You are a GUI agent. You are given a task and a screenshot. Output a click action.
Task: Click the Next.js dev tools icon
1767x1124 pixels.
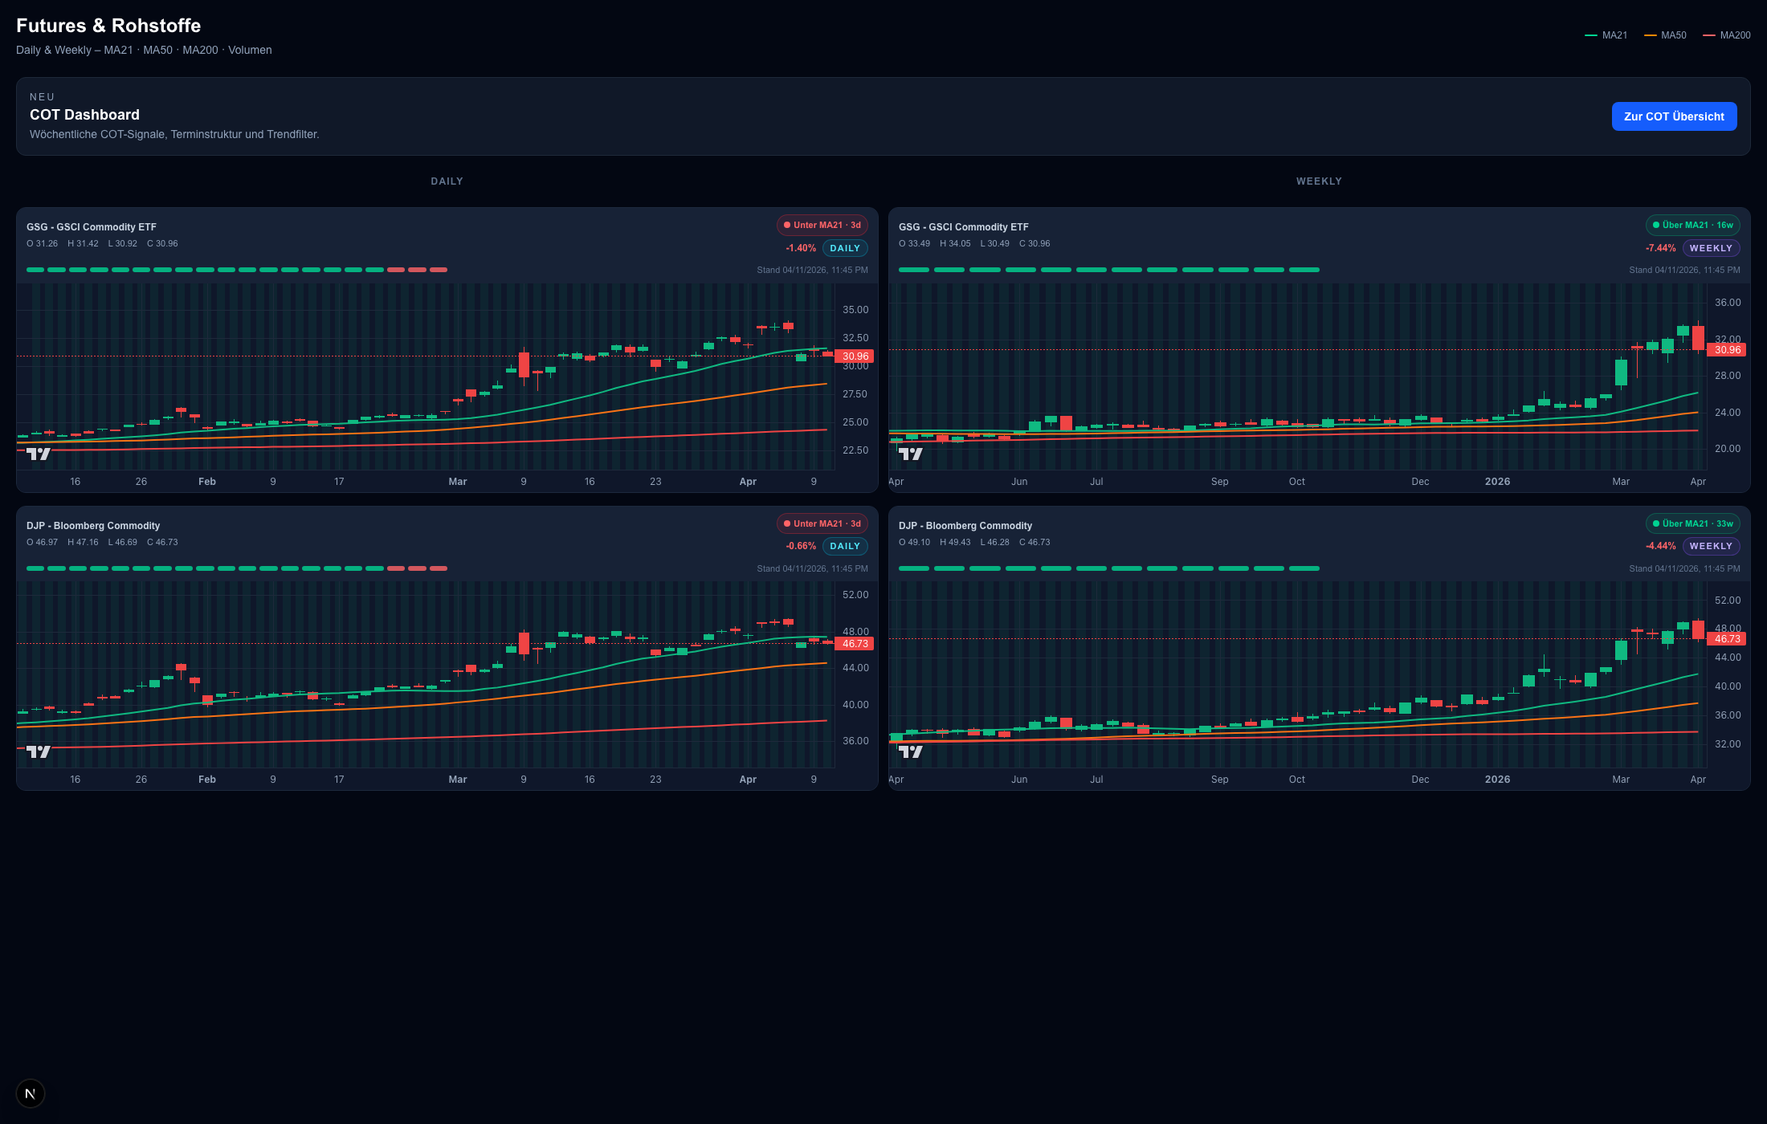(31, 1093)
